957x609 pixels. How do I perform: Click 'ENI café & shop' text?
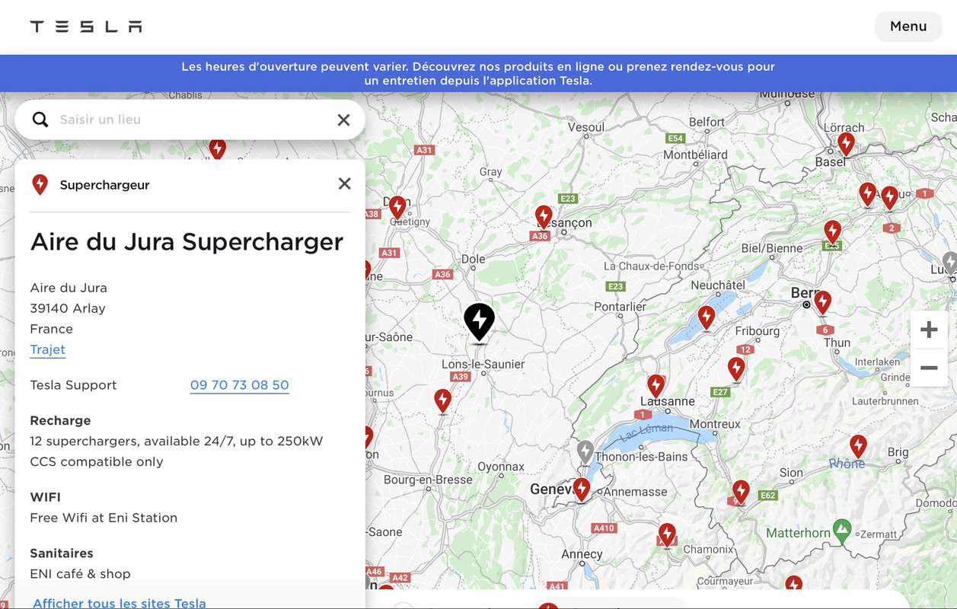[80, 574]
